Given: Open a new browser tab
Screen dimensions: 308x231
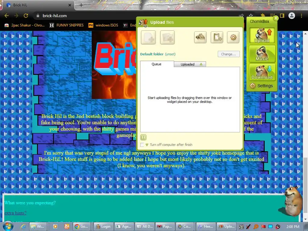Looking at the screenshot, I should click(x=81, y=5).
